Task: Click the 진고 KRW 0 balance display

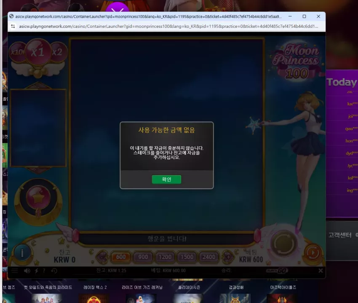Action: [x=64, y=256]
